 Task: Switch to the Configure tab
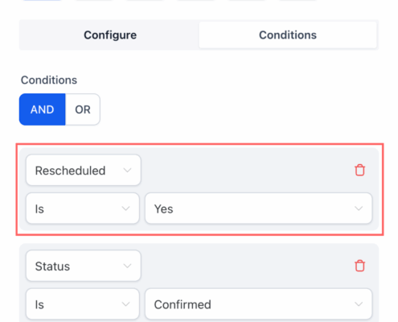[x=110, y=35]
